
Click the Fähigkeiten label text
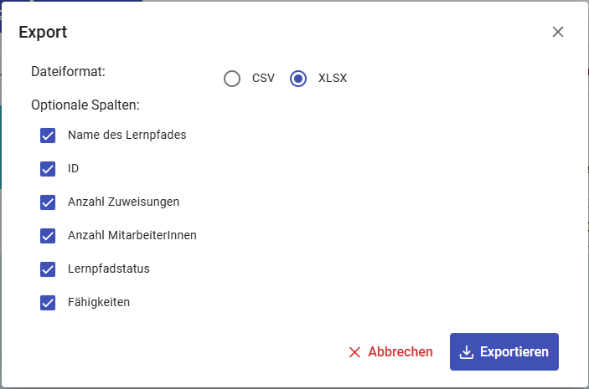[99, 302]
